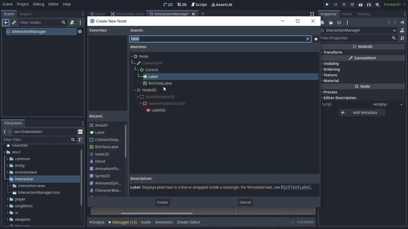Collapse the Node3D branch in Matches
The width and height of the screenshot is (408, 229).
pos(135,90)
